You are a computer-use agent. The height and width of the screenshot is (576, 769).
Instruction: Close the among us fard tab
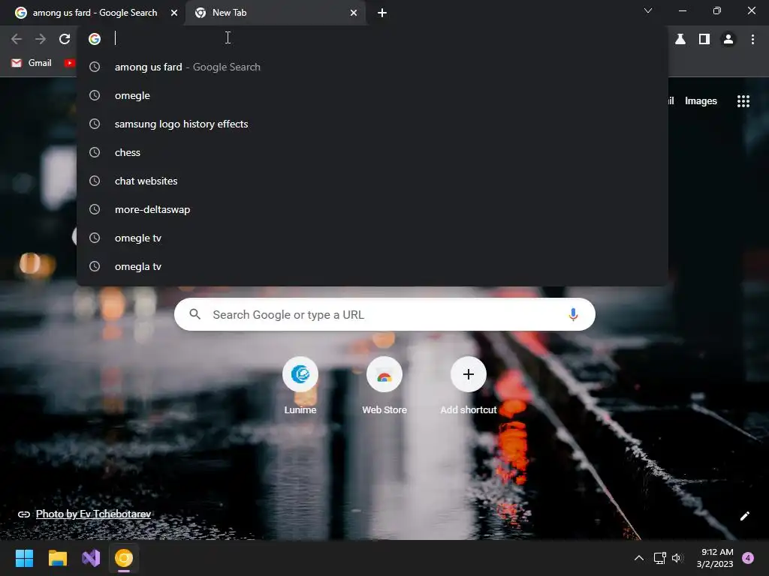(x=174, y=13)
